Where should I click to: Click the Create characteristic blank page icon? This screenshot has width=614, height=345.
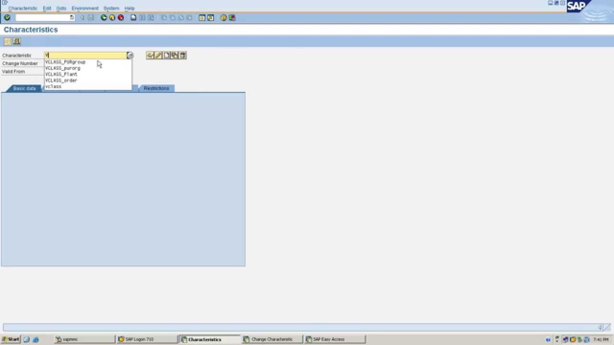click(x=166, y=56)
